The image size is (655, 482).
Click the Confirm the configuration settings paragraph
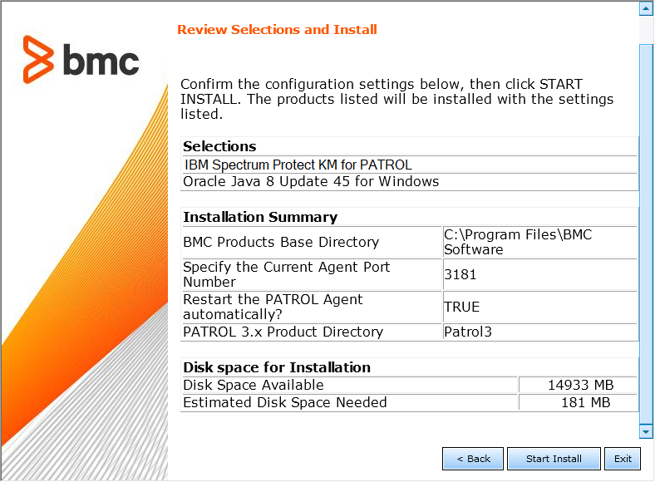(396, 99)
